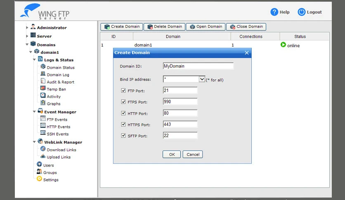The image size is (345, 200).
Task: Expand the Administrator tree node
Action: tap(27, 28)
